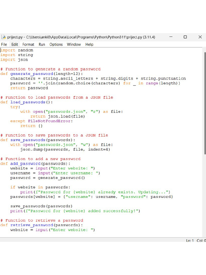
Task: Open the Run menu
Action: (42, 44)
